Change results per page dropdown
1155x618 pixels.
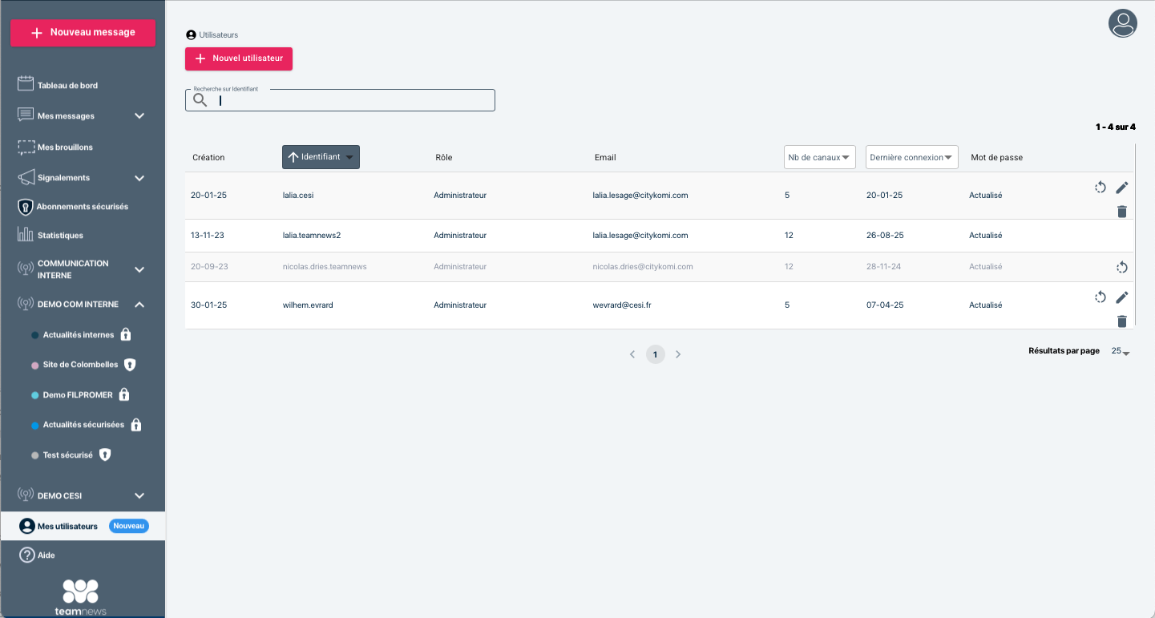[x=1120, y=352]
